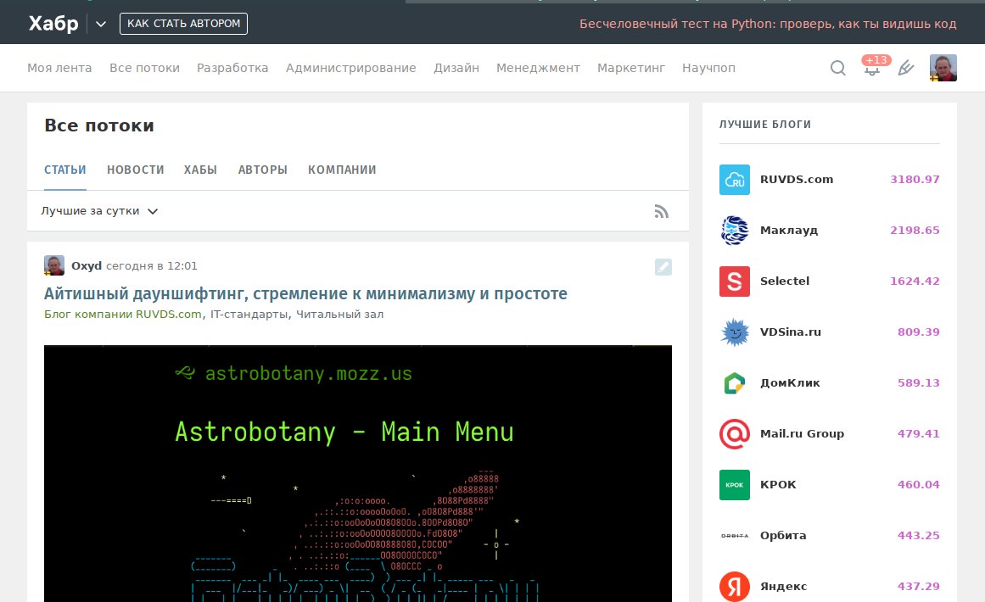The image size is (985, 602).
Task: Click the Все потоки page heading
Action: coord(99,125)
